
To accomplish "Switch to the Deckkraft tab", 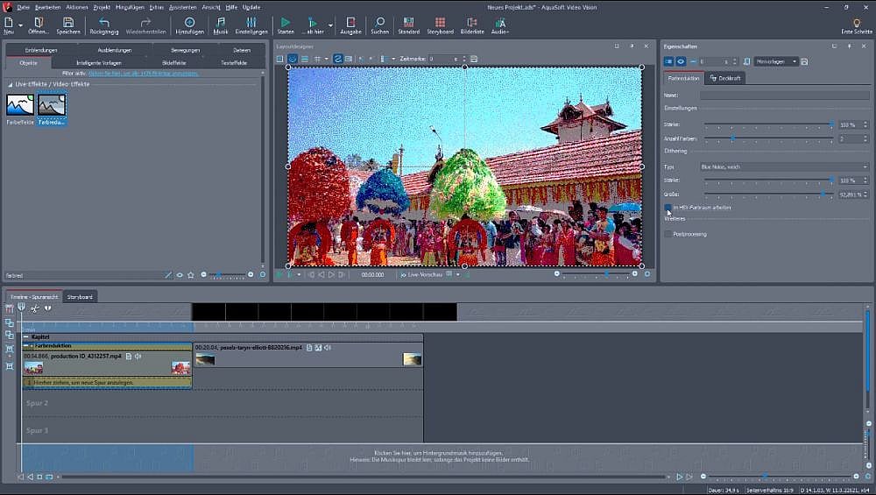I will click(x=726, y=79).
